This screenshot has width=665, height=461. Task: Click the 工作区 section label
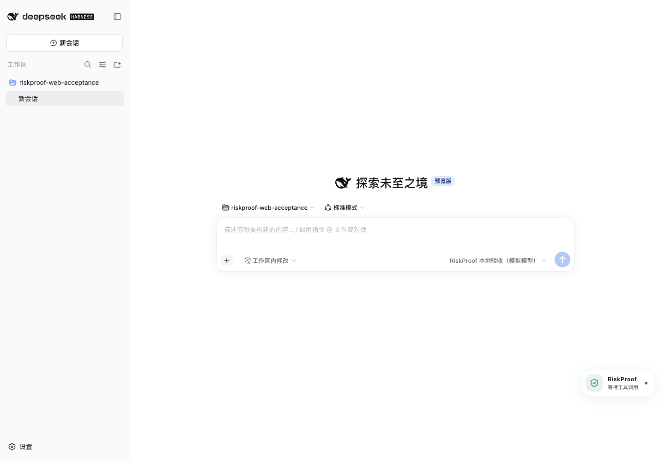[x=17, y=65]
